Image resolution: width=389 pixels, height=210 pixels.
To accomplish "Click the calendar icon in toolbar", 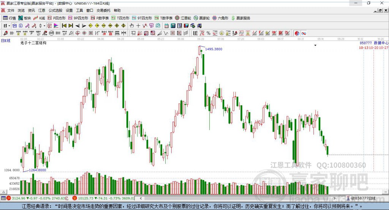I will [x=166, y=26].
